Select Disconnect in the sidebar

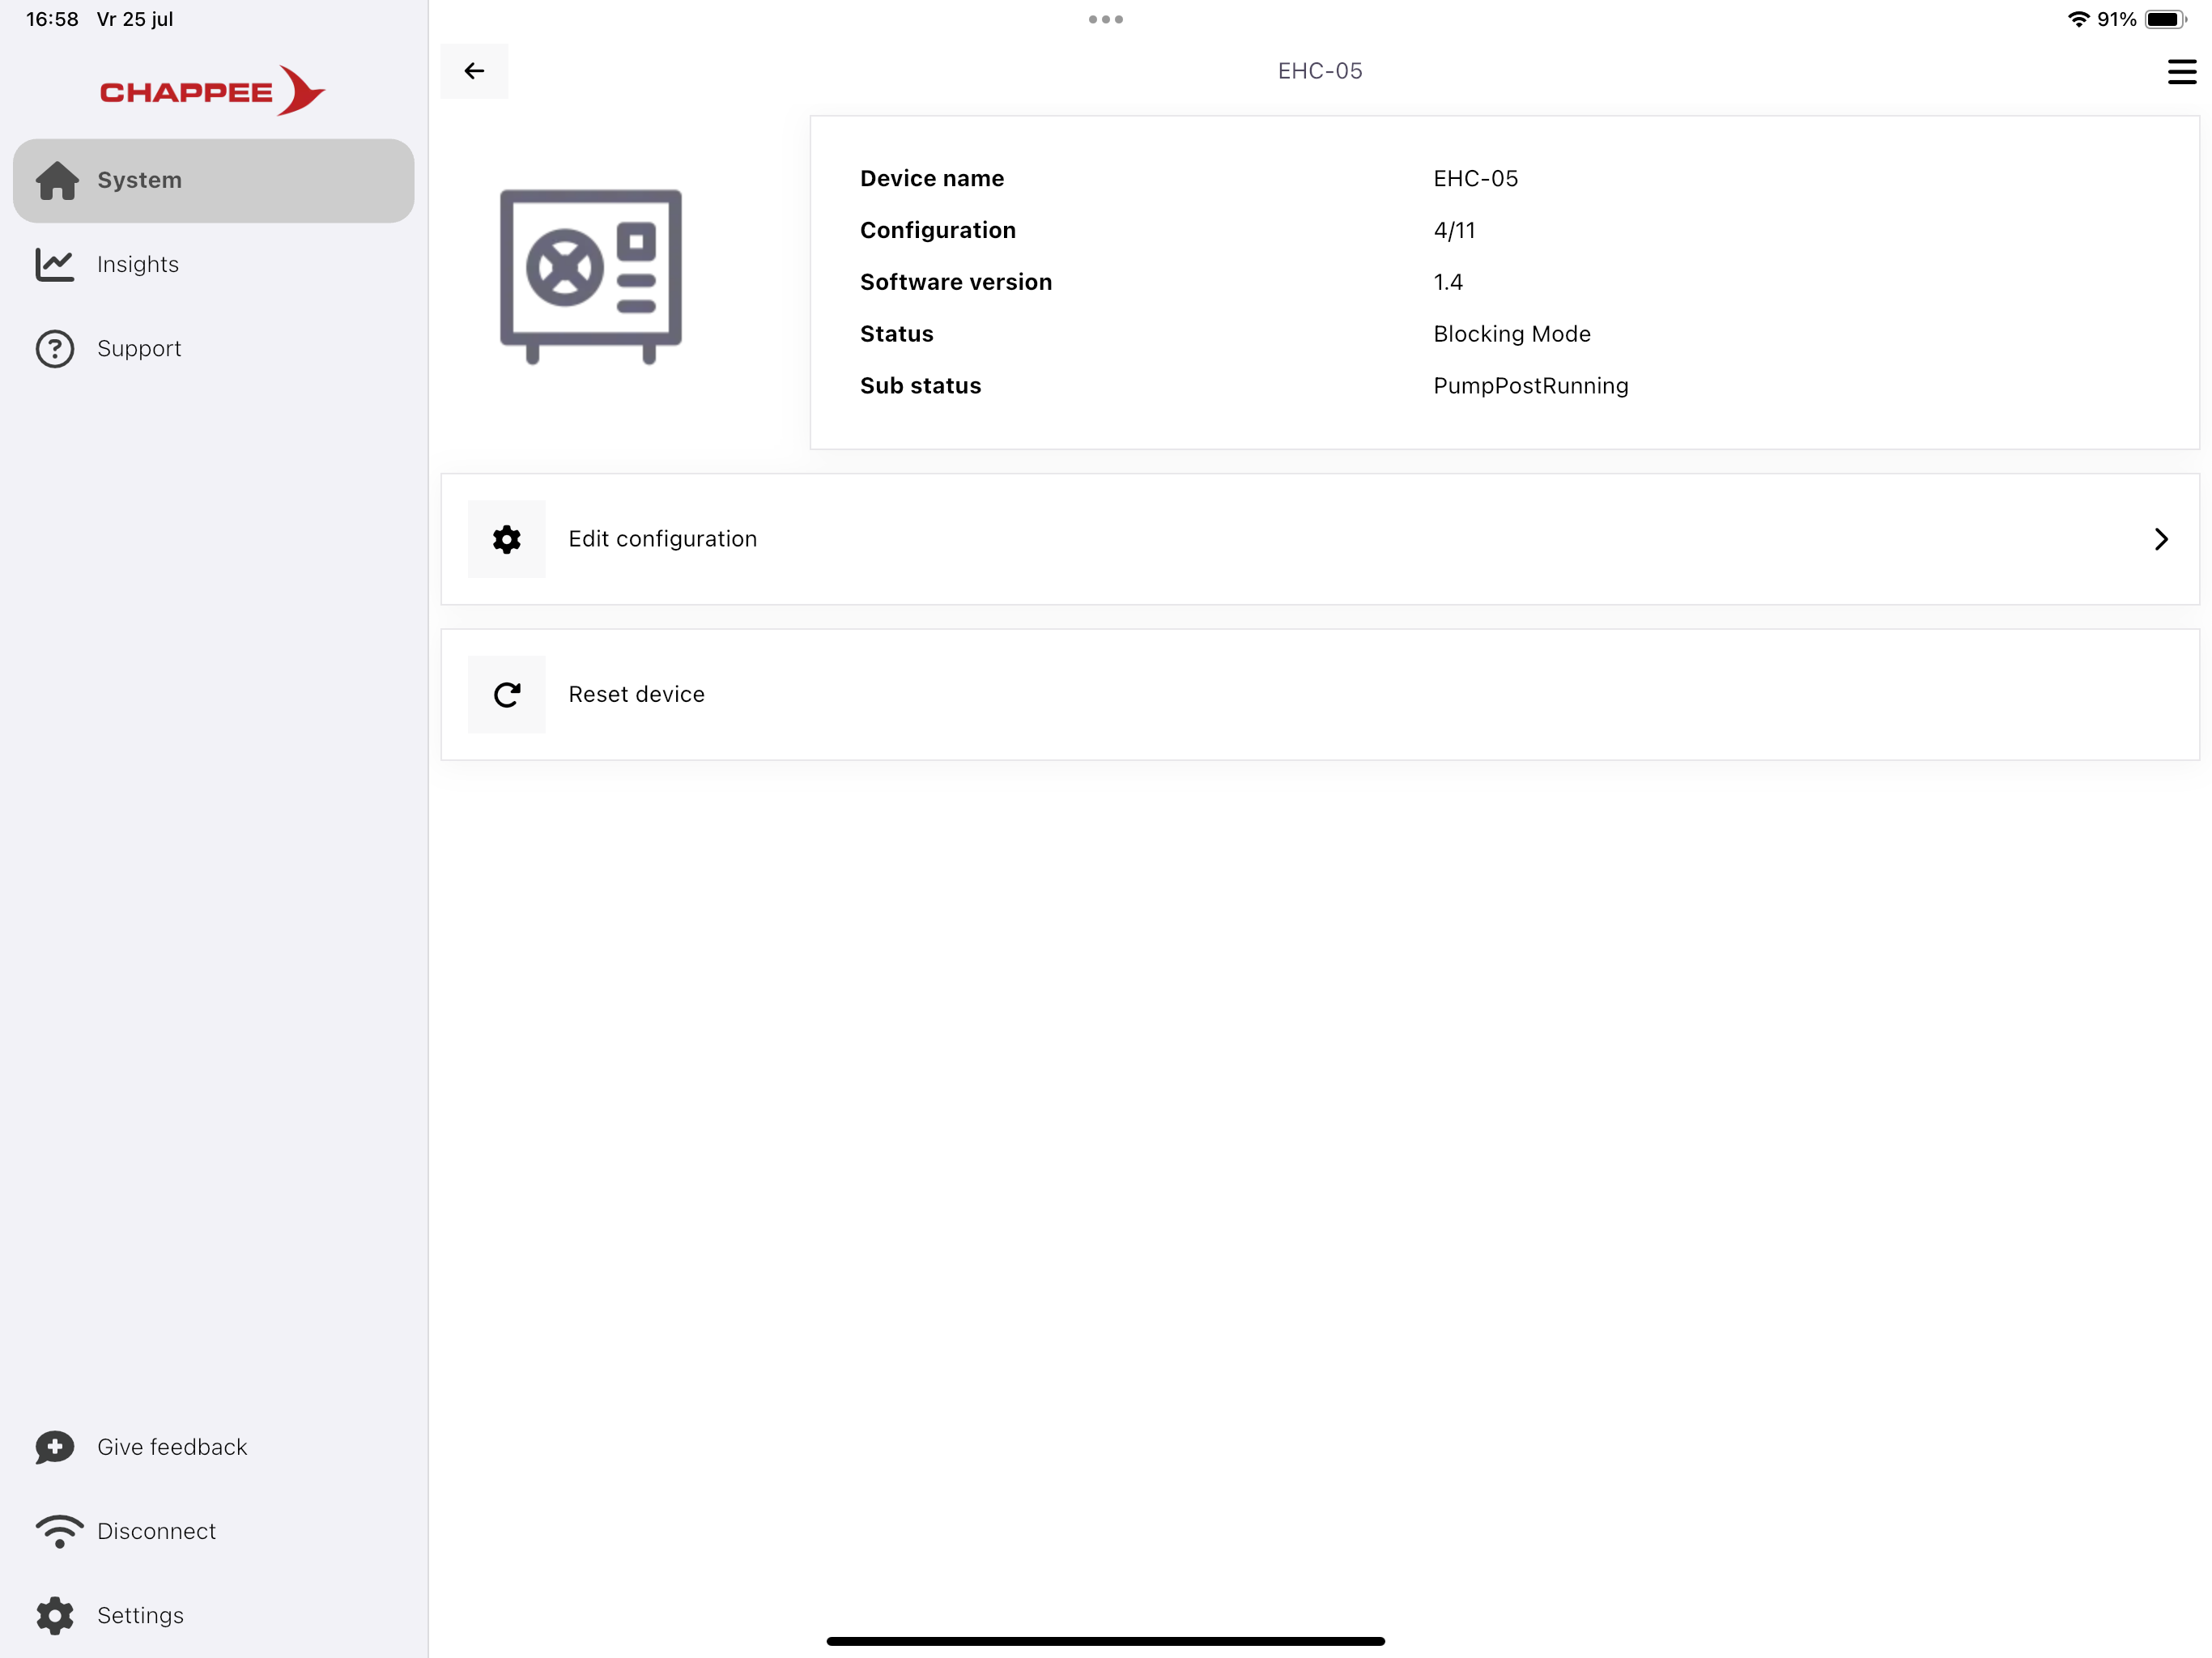[213, 1531]
